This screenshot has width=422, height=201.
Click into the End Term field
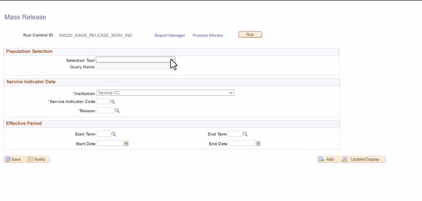tap(235, 133)
